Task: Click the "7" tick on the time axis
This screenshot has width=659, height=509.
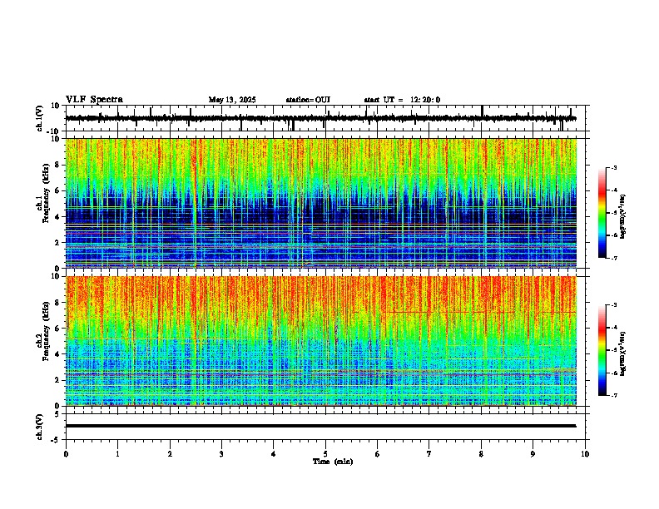Action: (429, 454)
